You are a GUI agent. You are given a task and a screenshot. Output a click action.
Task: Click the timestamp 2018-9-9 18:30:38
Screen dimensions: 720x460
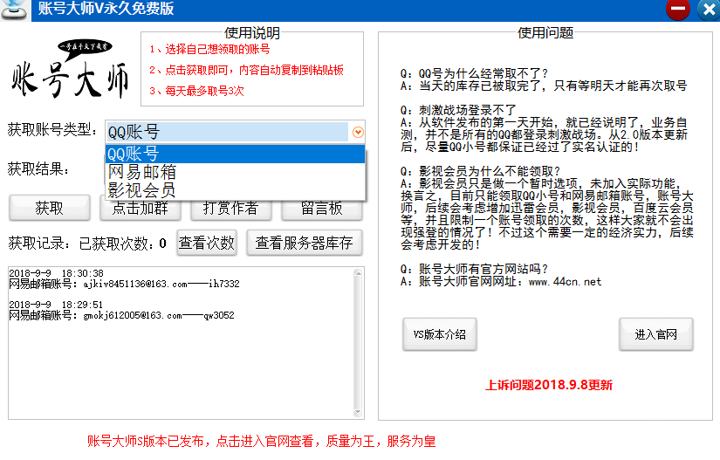56,273
